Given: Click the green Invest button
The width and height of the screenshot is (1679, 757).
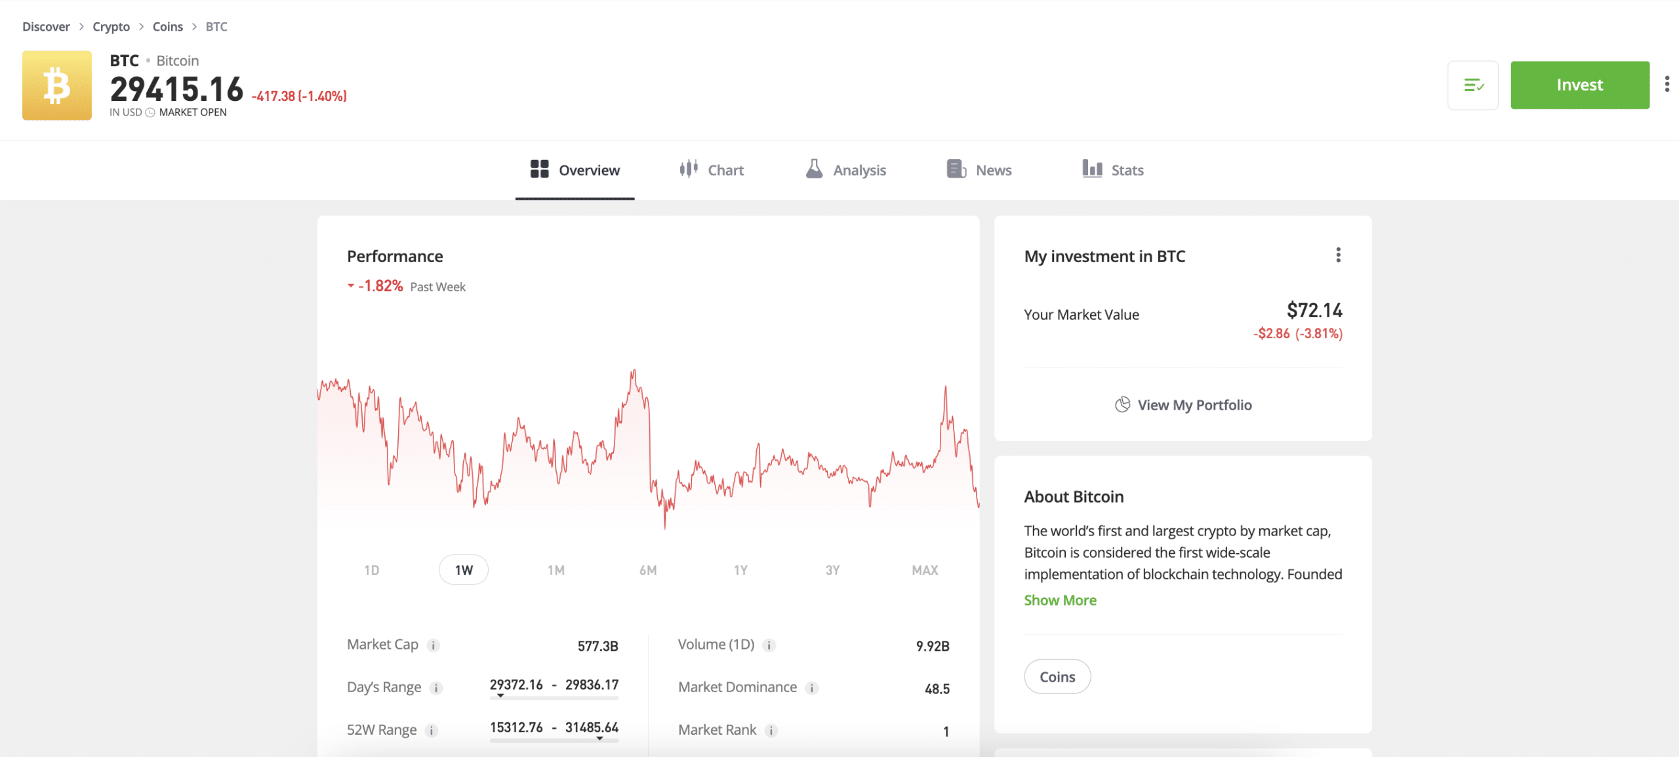Looking at the screenshot, I should pyautogui.click(x=1580, y=85).
